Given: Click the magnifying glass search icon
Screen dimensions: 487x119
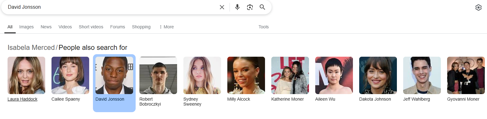Looking at the screenshot, I should tap(262, 7).
